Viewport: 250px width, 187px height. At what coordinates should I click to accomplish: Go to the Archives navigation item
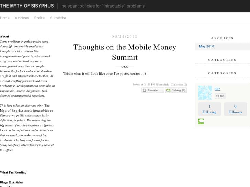[x=22, y=18]
